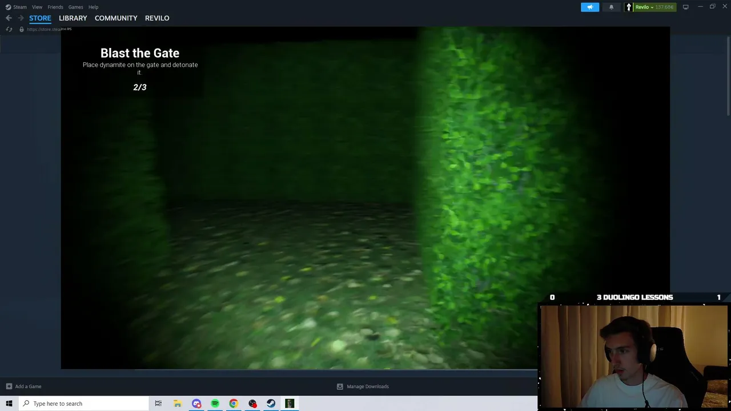Image resolution: width=731 pixels, height=411 pixels.
Task: Click the 3 DUOLINGO LESSONS overlay text
Action: [x=634, y=297]
